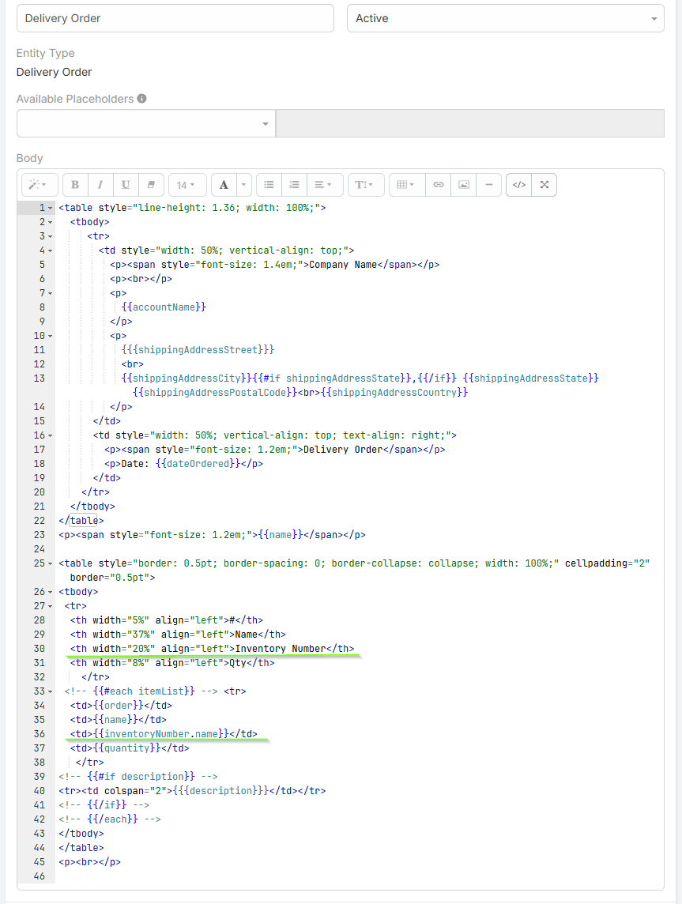Image resolution: width=682 pixels, height=904 pixels.
Task: Insert a horizontal rule line
Action: tap(489, 185)
